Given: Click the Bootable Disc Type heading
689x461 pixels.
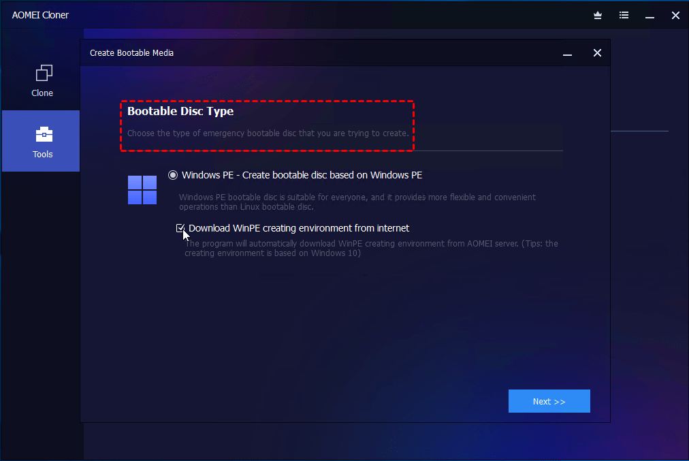Looking at the screenshot, I should (x=180, y=111).
